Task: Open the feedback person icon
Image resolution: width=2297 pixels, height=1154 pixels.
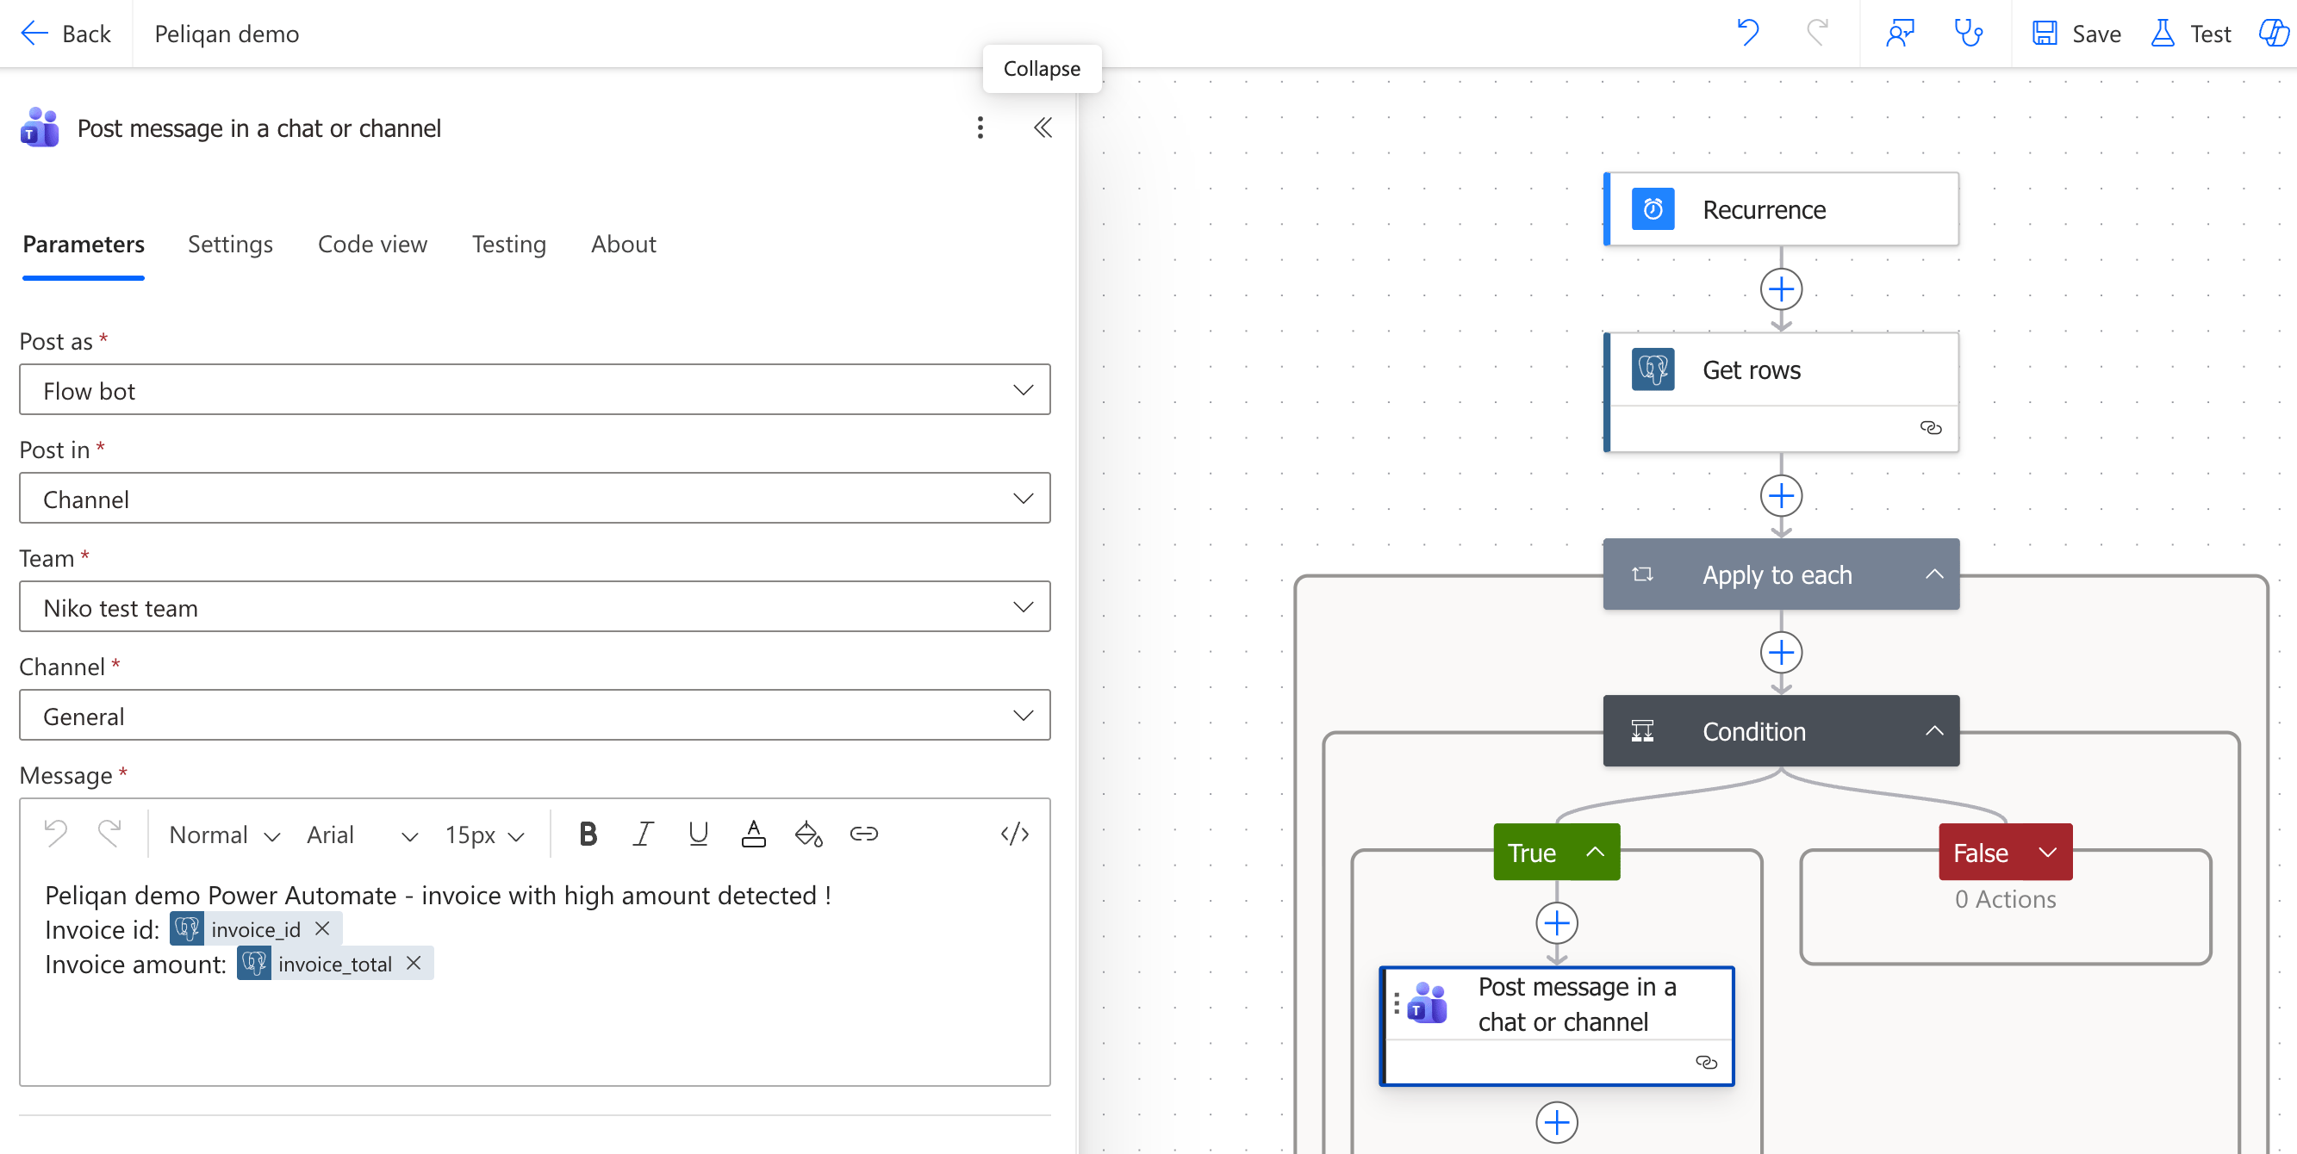Action: [x=1899, y=33]
